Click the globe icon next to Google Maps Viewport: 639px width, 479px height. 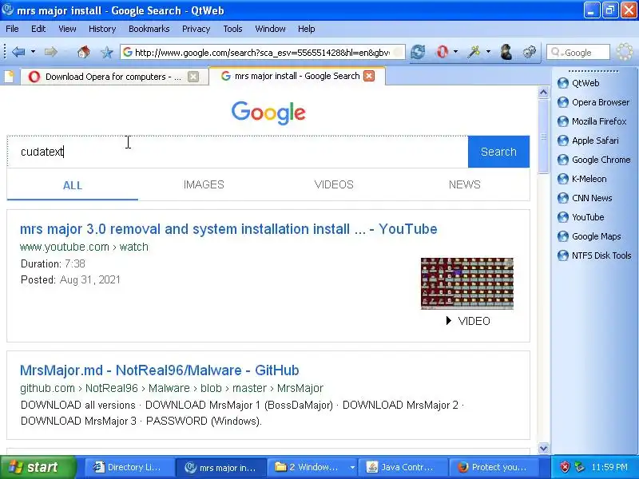tap(563, 236)
